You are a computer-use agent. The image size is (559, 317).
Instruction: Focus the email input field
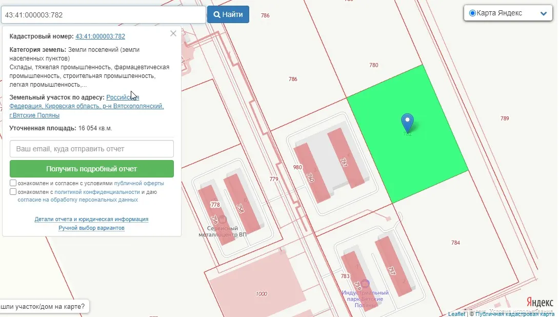[92, 149]
